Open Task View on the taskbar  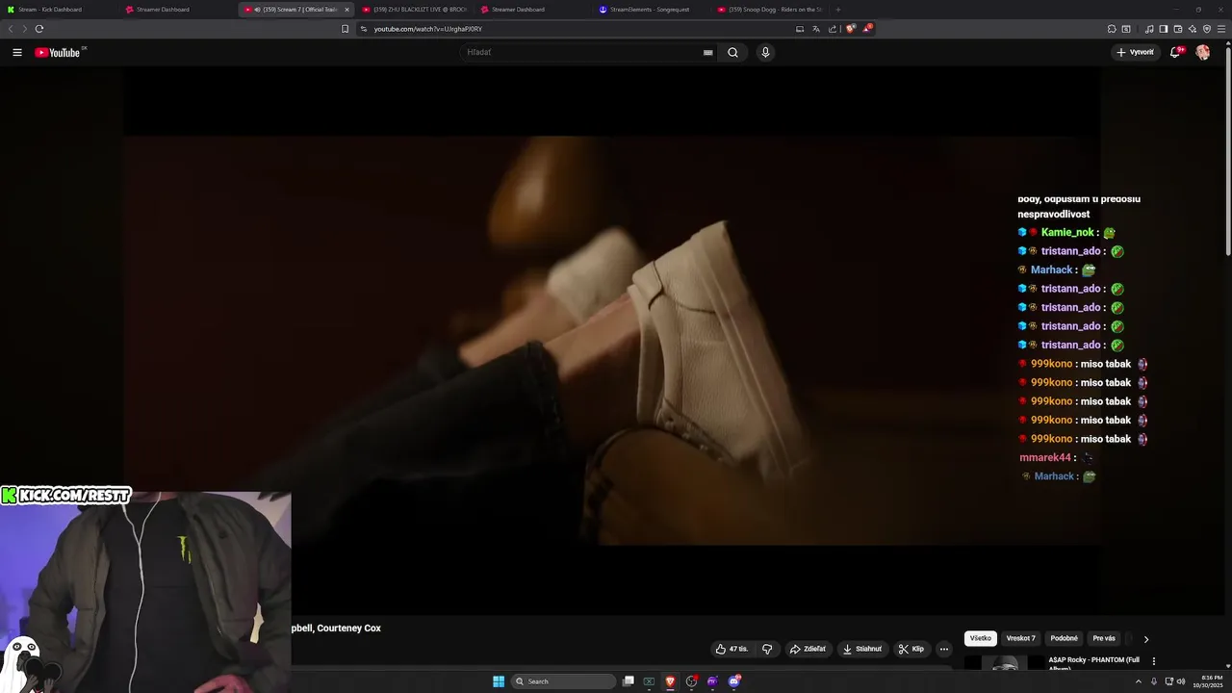[629, 681]
